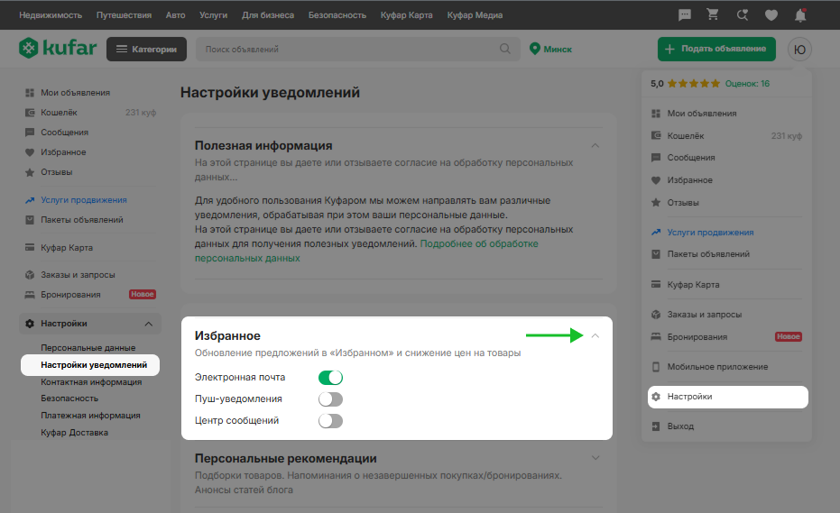Go to Kufar home via logo
This screenshot has width=840, height=513.
point(58,48)
